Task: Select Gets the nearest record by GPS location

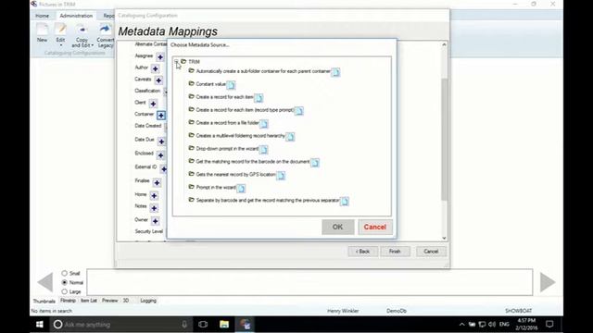Action: click(235, 175)
